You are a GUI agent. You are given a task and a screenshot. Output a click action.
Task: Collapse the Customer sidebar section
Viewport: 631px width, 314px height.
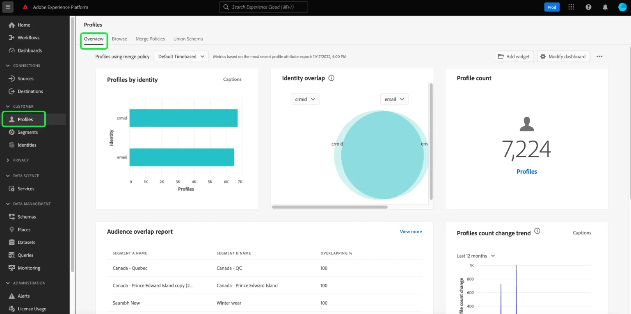click(7, 106)
